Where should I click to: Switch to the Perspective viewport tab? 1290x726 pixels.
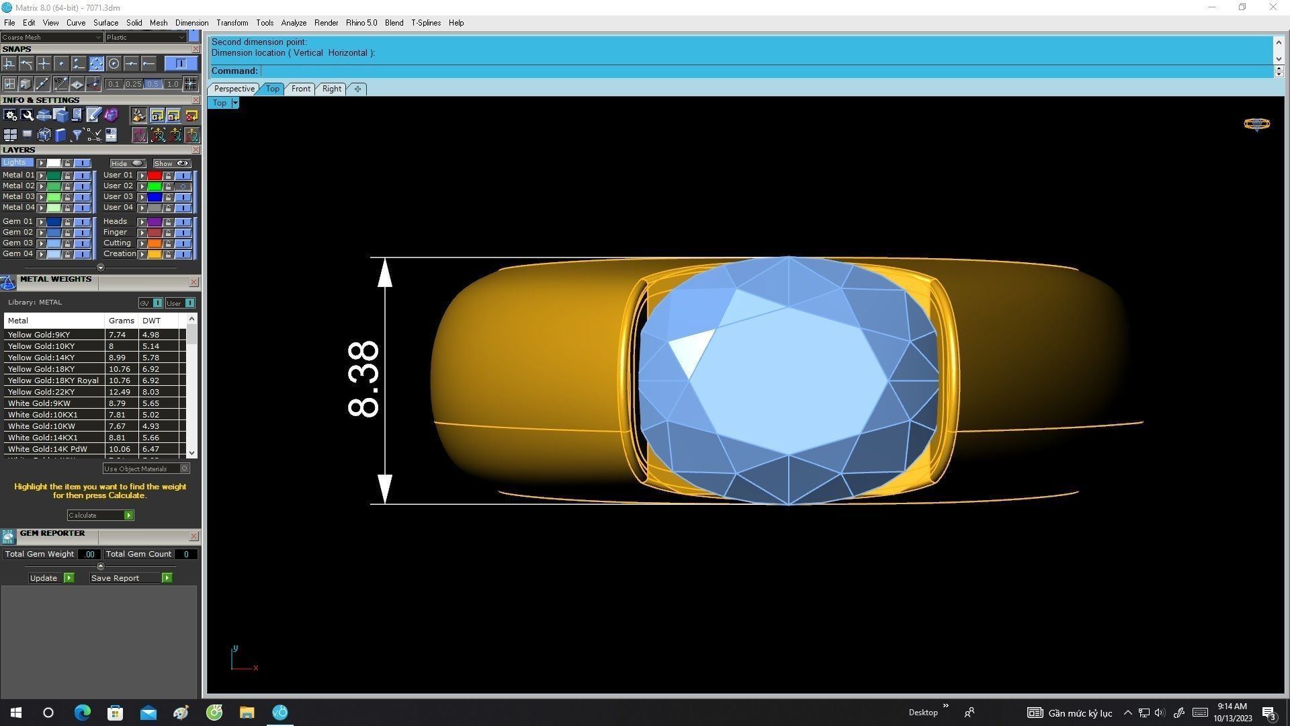pyautogui.click(x=234, y=89)
